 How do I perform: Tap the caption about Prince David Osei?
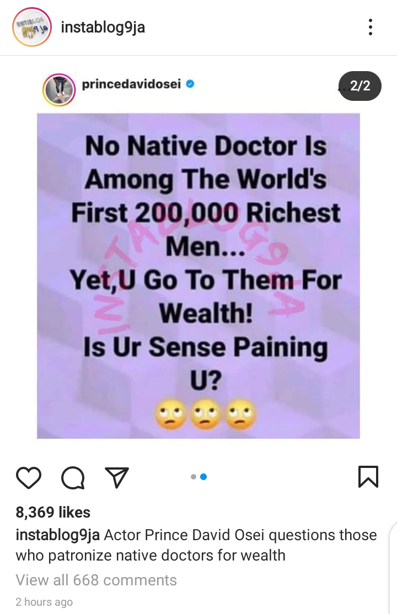[196, 545]
